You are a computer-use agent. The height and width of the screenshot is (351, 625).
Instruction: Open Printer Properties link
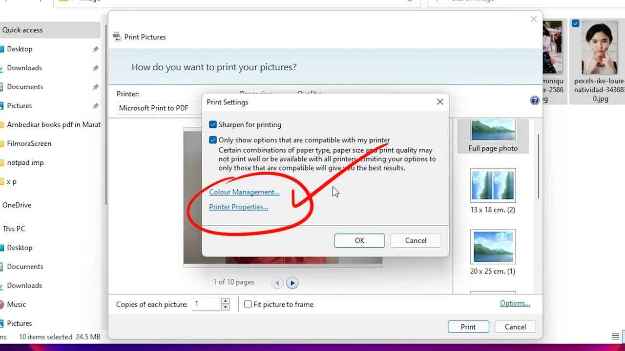click(x=238, y=207)
